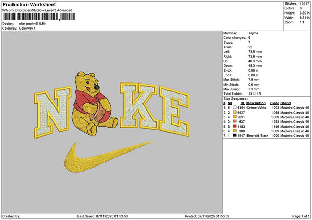Click the yellow swoosh in the design preview
312x220 pixels.
[x=108, y=157]
